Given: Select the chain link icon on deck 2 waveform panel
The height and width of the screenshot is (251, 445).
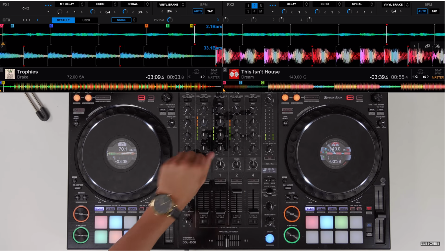Looking at the screenshot, I should [427, 46].
